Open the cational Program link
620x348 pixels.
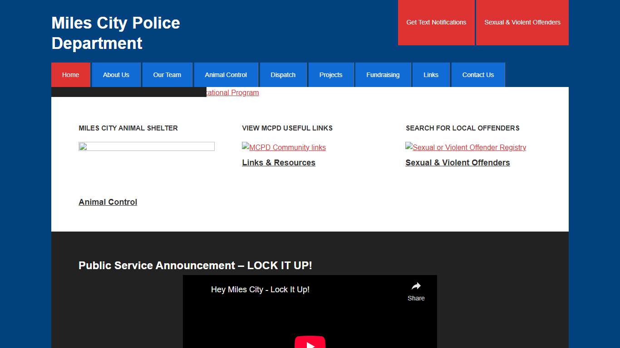[x=231, y=92]
